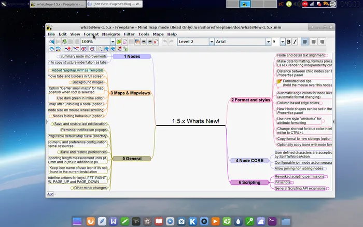363x227 pixels.
Task: Click the Save As disk icon
Action: tap(137, 41)
